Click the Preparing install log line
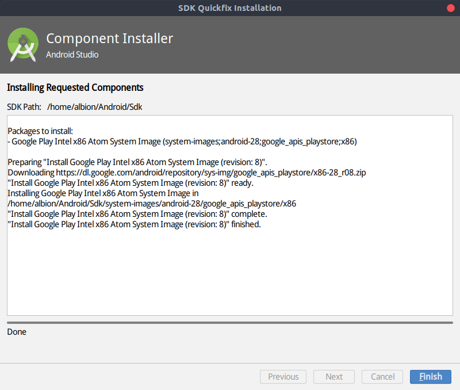Screen dimensions: 460x390 click(x=137, y=162)
